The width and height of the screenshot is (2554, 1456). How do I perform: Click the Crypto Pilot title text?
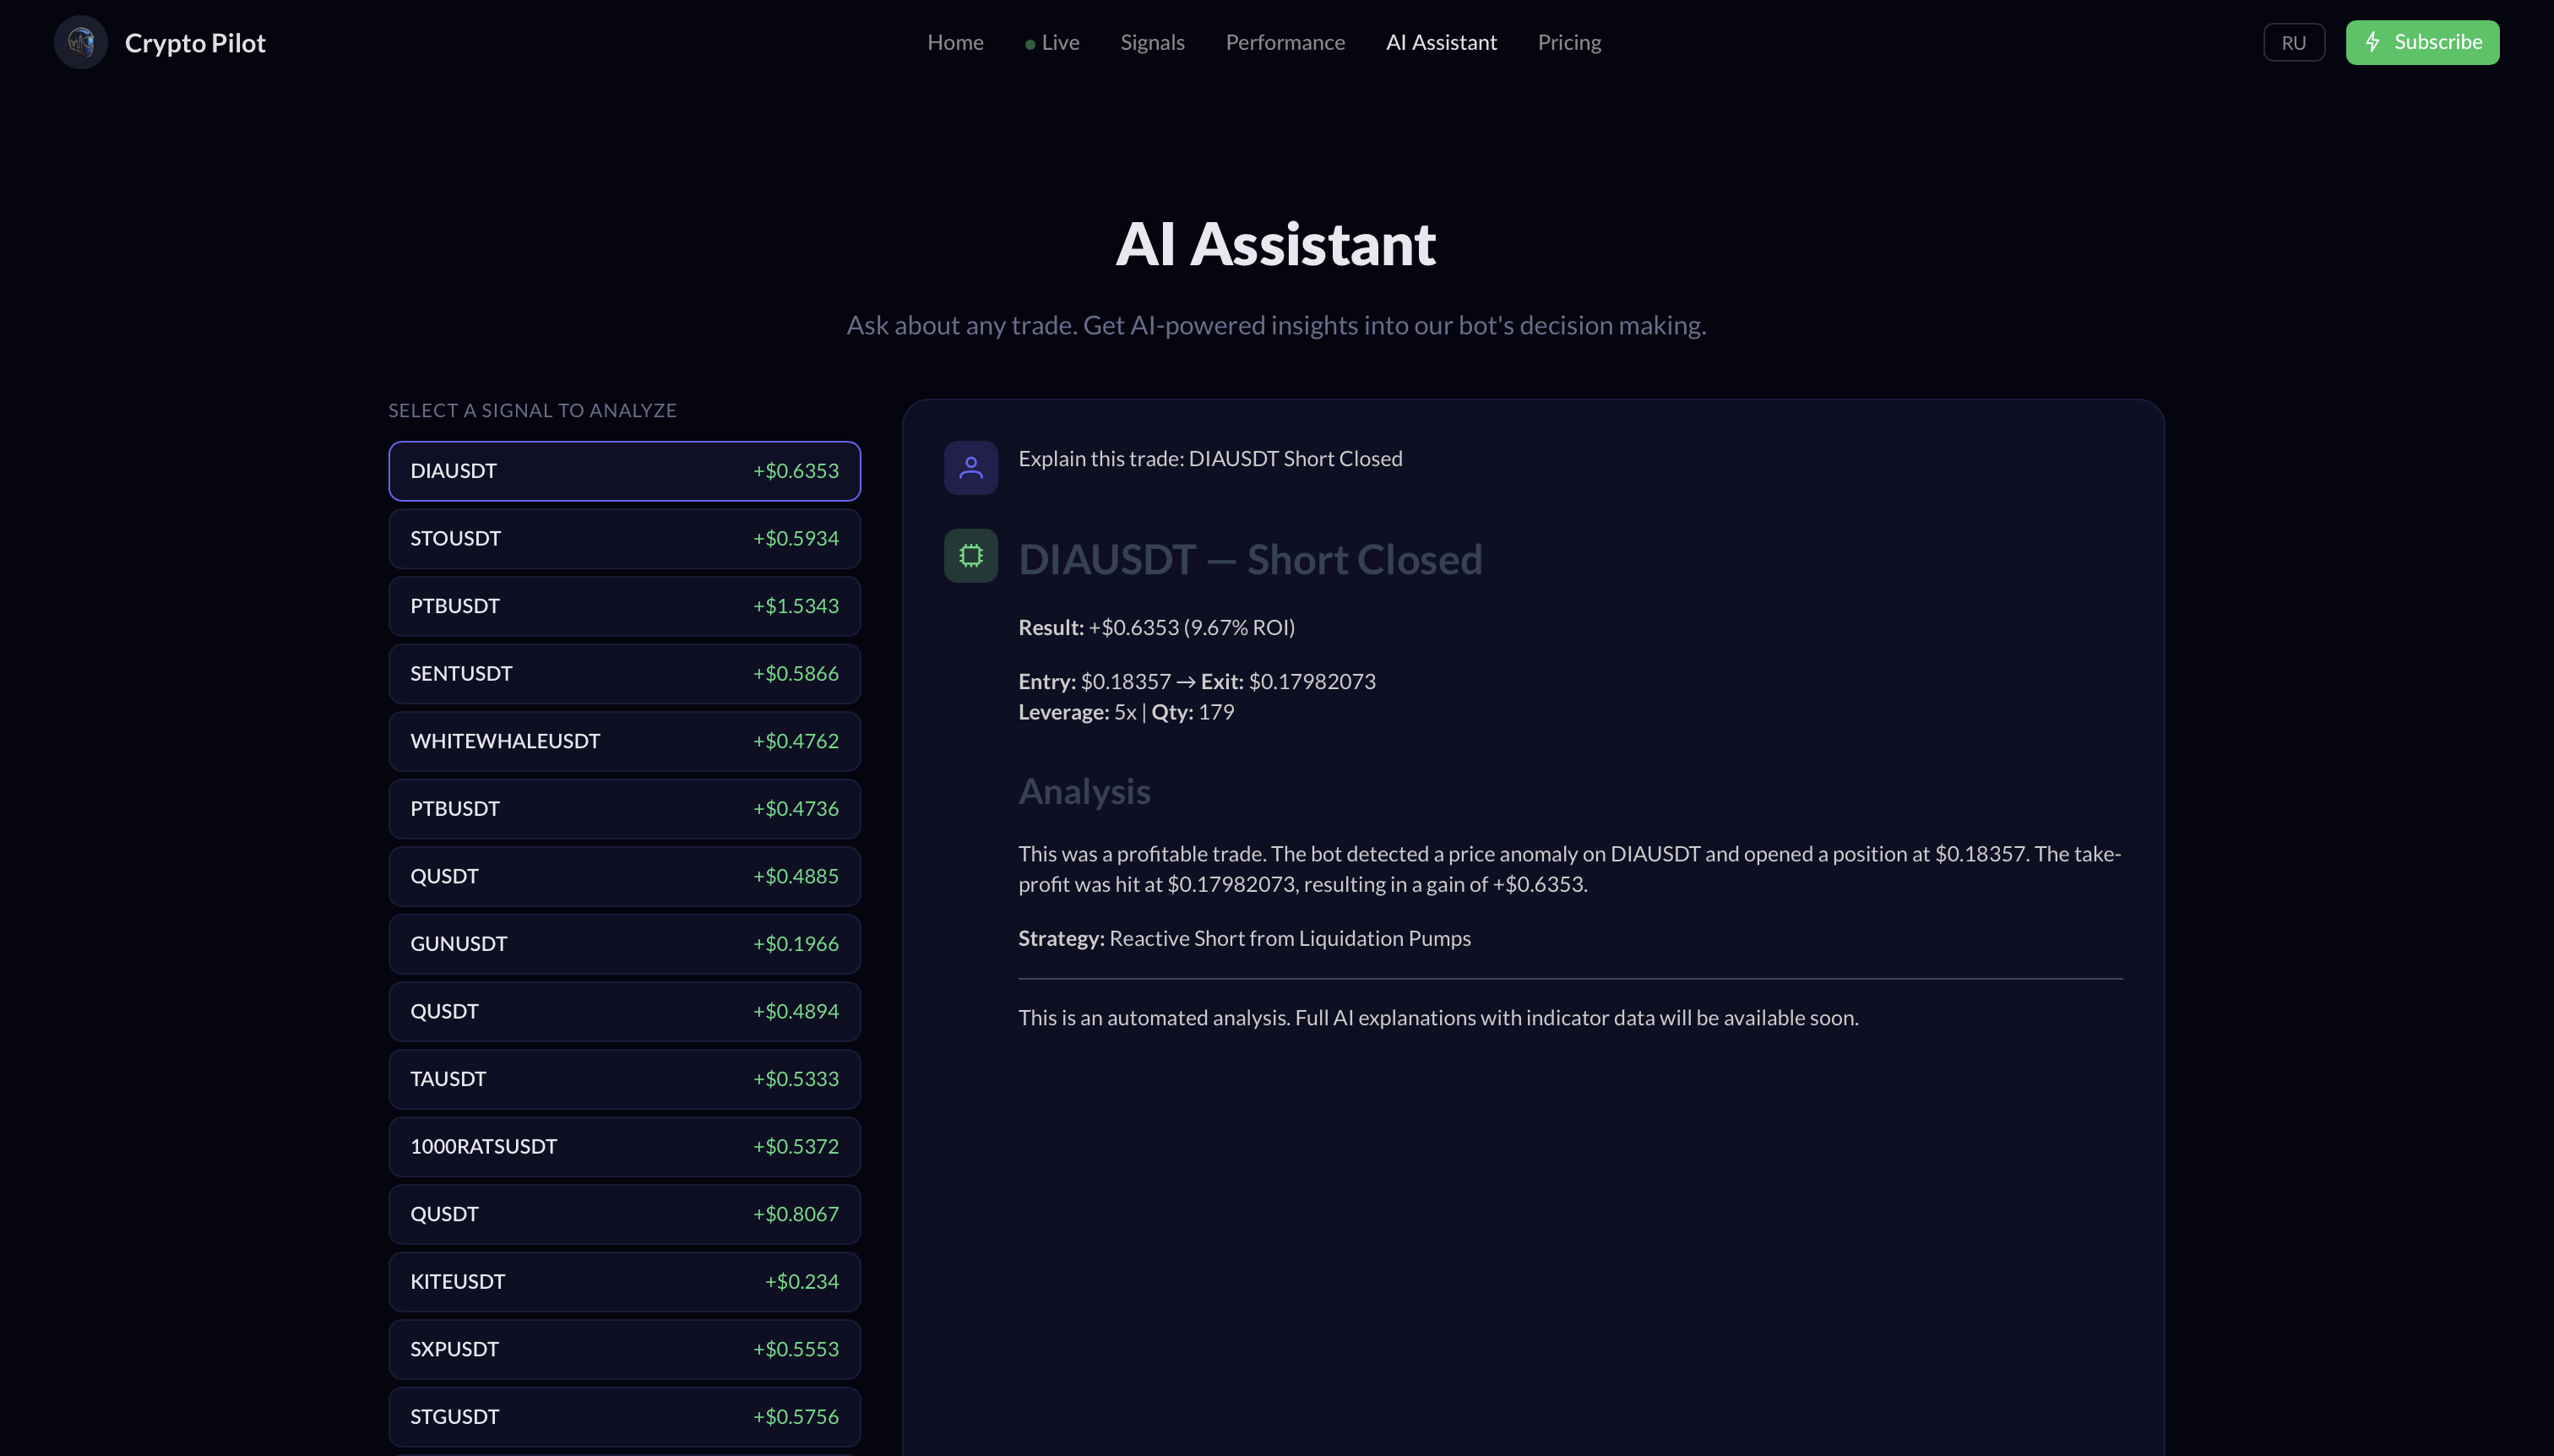(195, 42)
